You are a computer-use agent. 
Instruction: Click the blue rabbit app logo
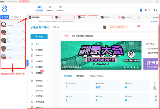pyautogui.click(x=5, y=9)
